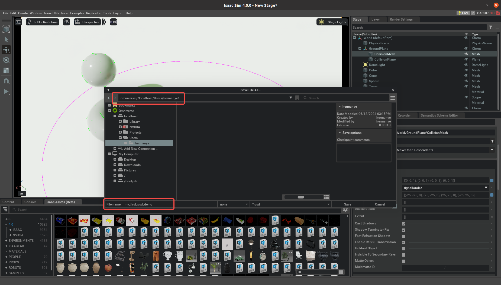This screenshot has height=285, width=501.
Task: Collapse the Save options section
Action: pos(340,133)
